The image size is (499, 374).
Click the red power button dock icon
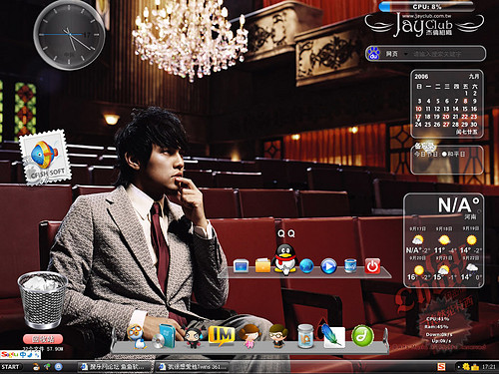(372, 266)
